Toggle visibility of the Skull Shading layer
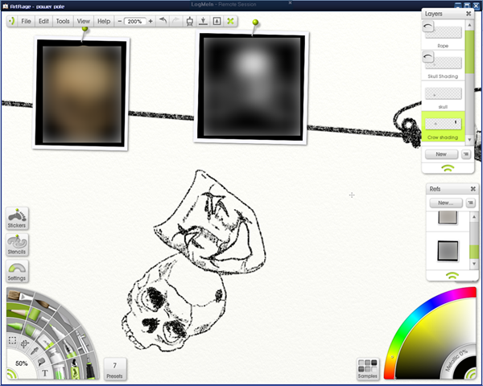Viewport: 483px width, 386px height. (x=427, y=56)
